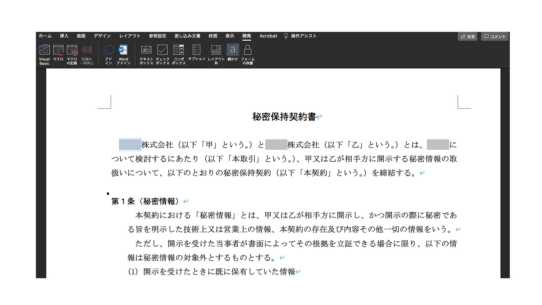Screen dimensions: 542x305
Task: Click the text 報は秘密情報の対象外とするものとする。
Action: (202, 258)
